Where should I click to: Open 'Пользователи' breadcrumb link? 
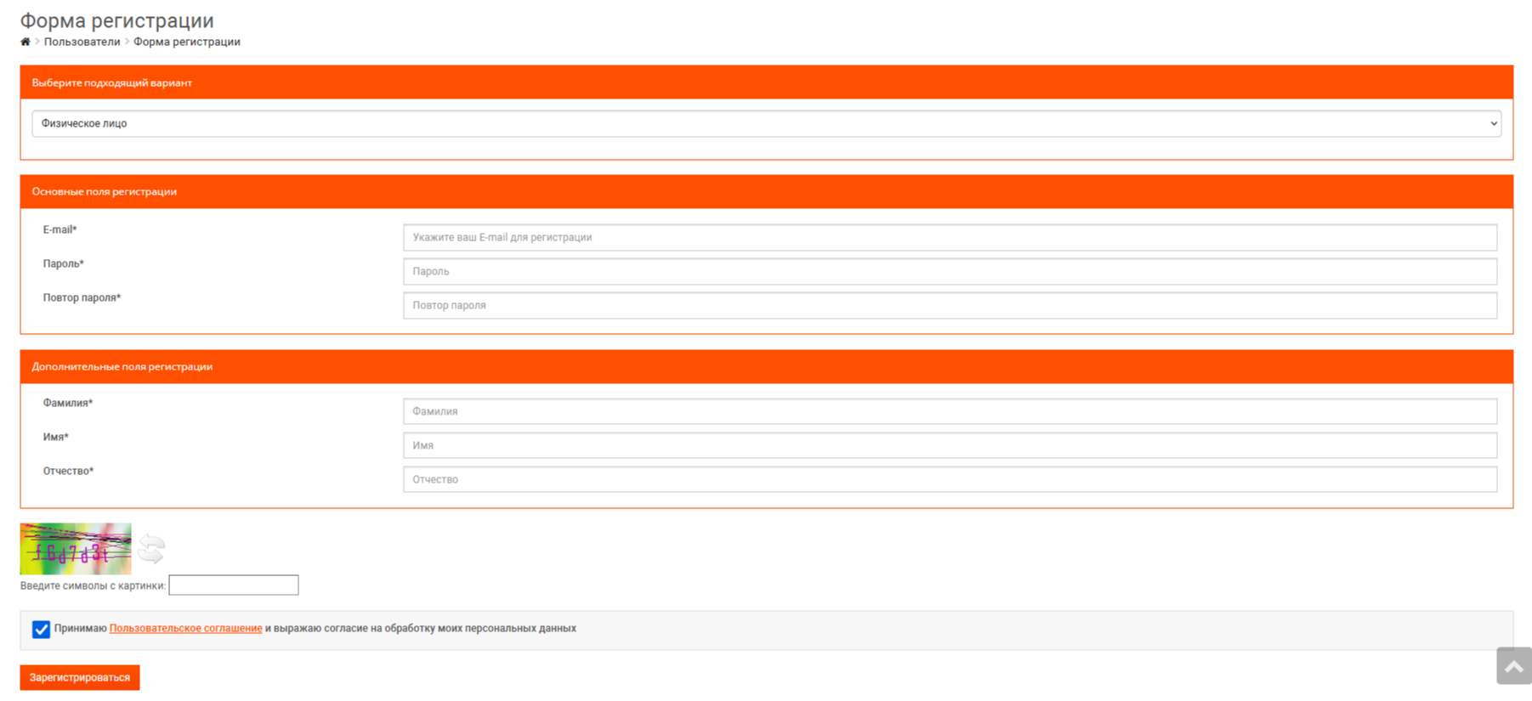[82, 42]
